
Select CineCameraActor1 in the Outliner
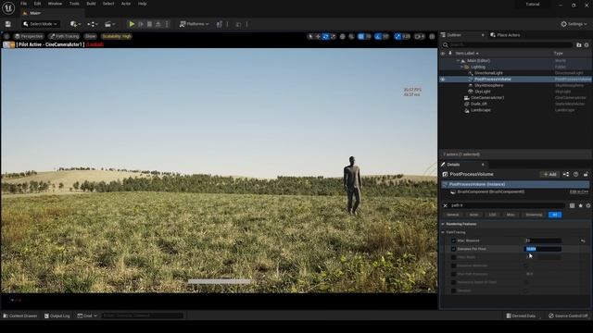point(487,98)
